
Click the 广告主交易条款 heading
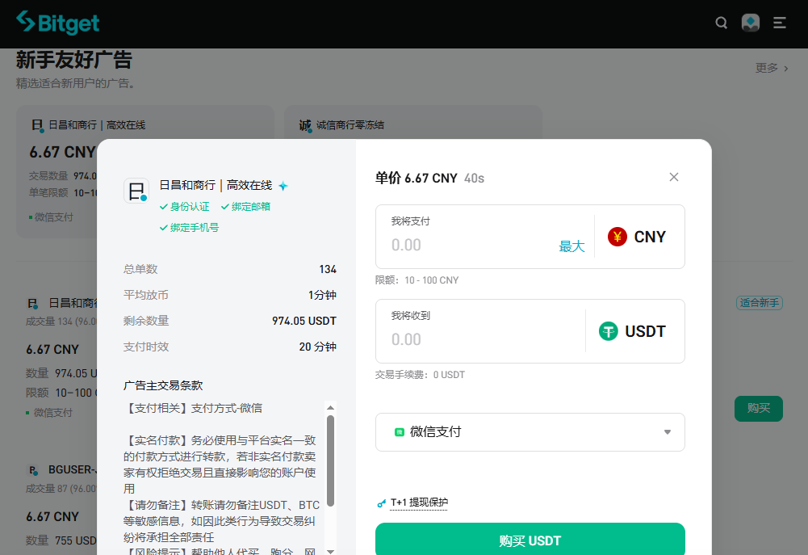point(163,385)
